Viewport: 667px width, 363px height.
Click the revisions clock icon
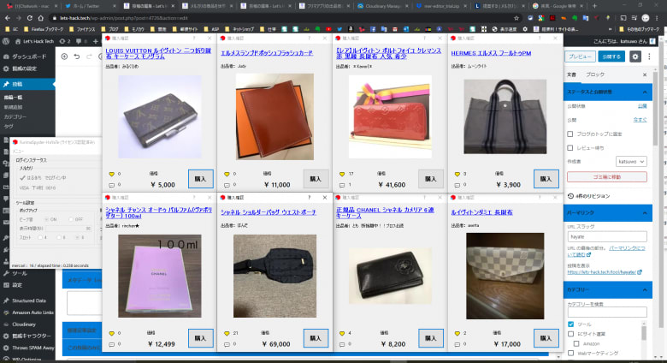[570, 196]
